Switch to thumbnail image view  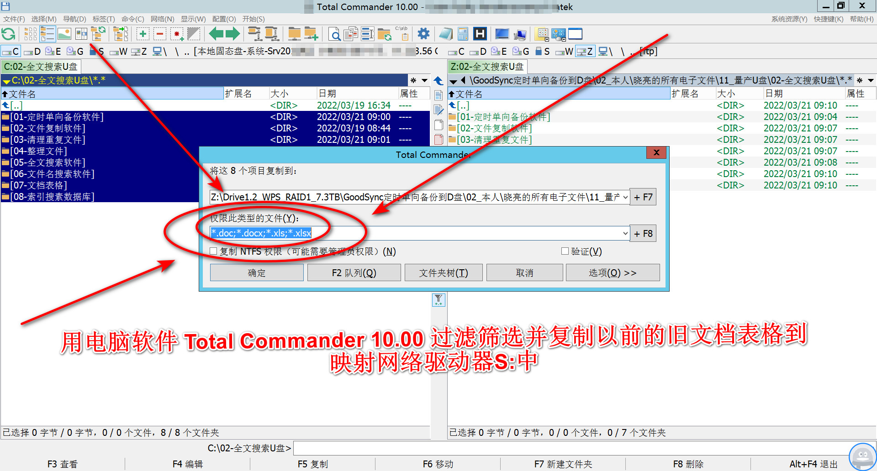(64, 34)
